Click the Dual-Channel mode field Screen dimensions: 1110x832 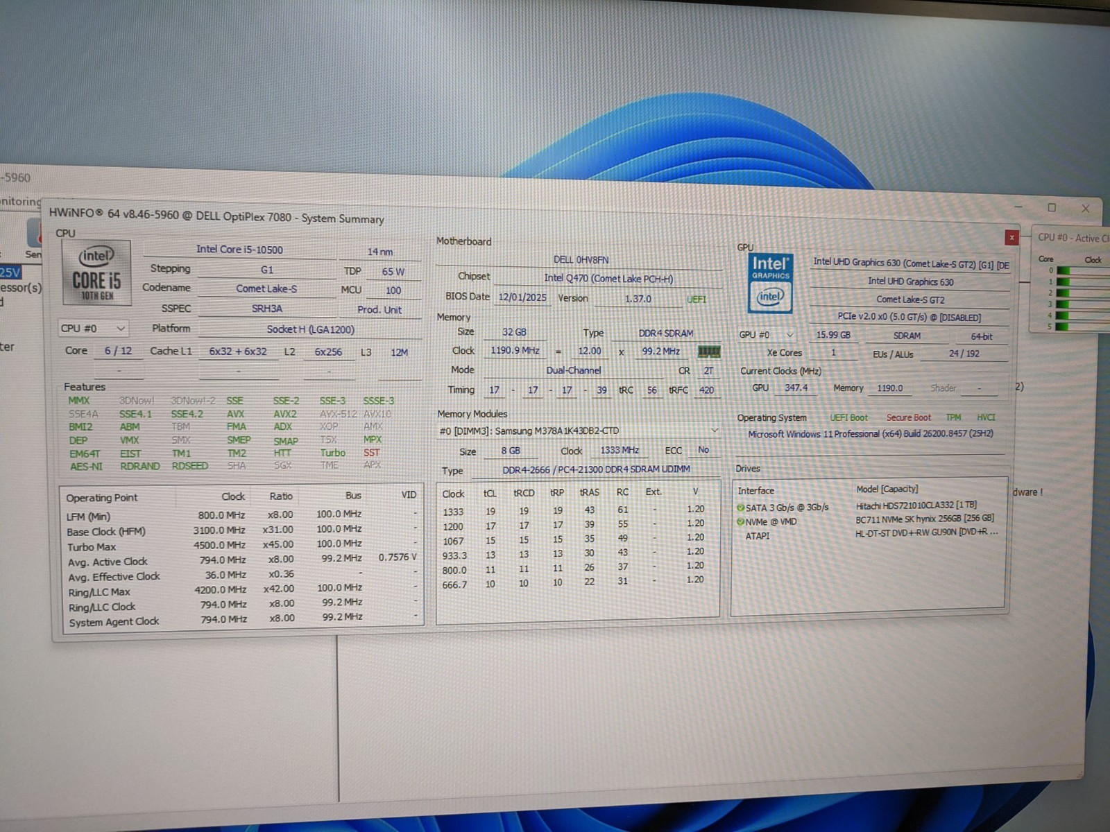click(x=574, y=370)
